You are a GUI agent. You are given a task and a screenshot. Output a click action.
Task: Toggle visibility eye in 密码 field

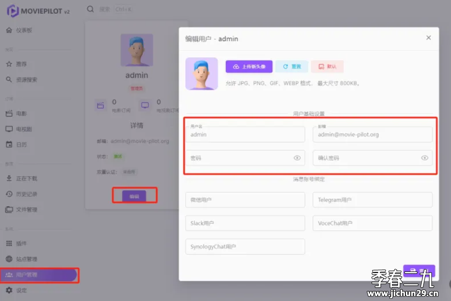coord(297,158)
